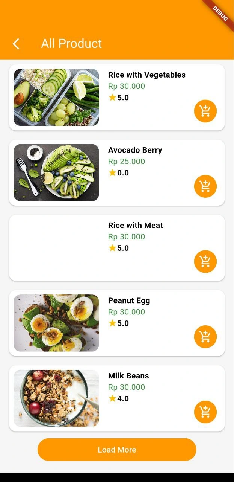
Task: Add Avocado Berry to cart
Action: click(205, 186)
